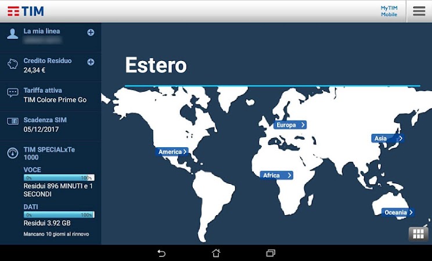Viewport: 432px width, 261px height.
Task: Tap the Android back button
Action: pyautogui.click(x=161, y=253)
